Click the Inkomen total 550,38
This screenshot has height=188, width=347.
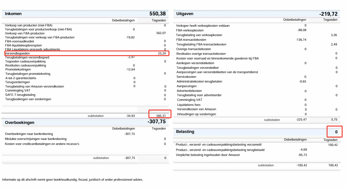tap(157, 14)
